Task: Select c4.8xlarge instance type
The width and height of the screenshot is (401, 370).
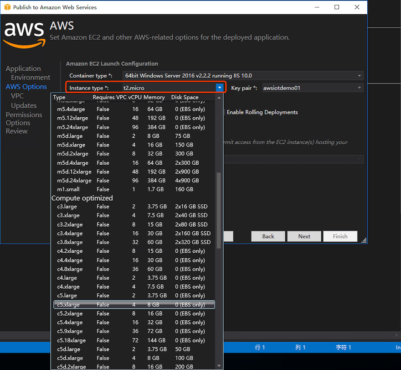Action: (134, 269)
